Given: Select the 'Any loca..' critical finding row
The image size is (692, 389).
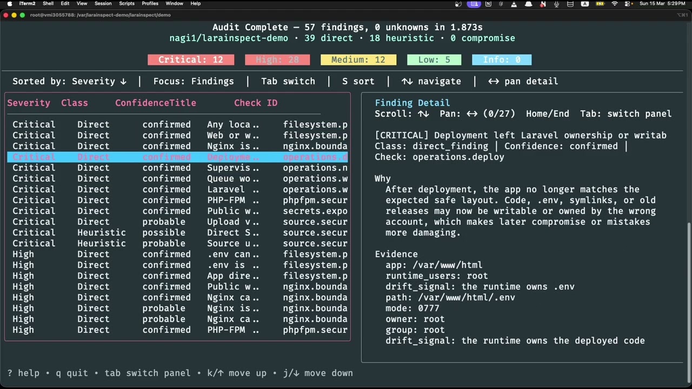Looking at the screenshot, I should pos(177,124).
